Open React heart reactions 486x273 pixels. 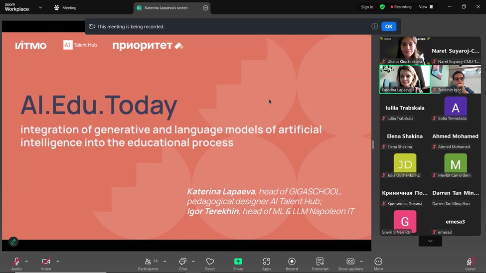coord(210,264)
